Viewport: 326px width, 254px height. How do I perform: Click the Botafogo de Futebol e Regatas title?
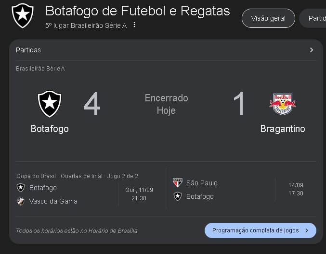click(x=138, y=11)
